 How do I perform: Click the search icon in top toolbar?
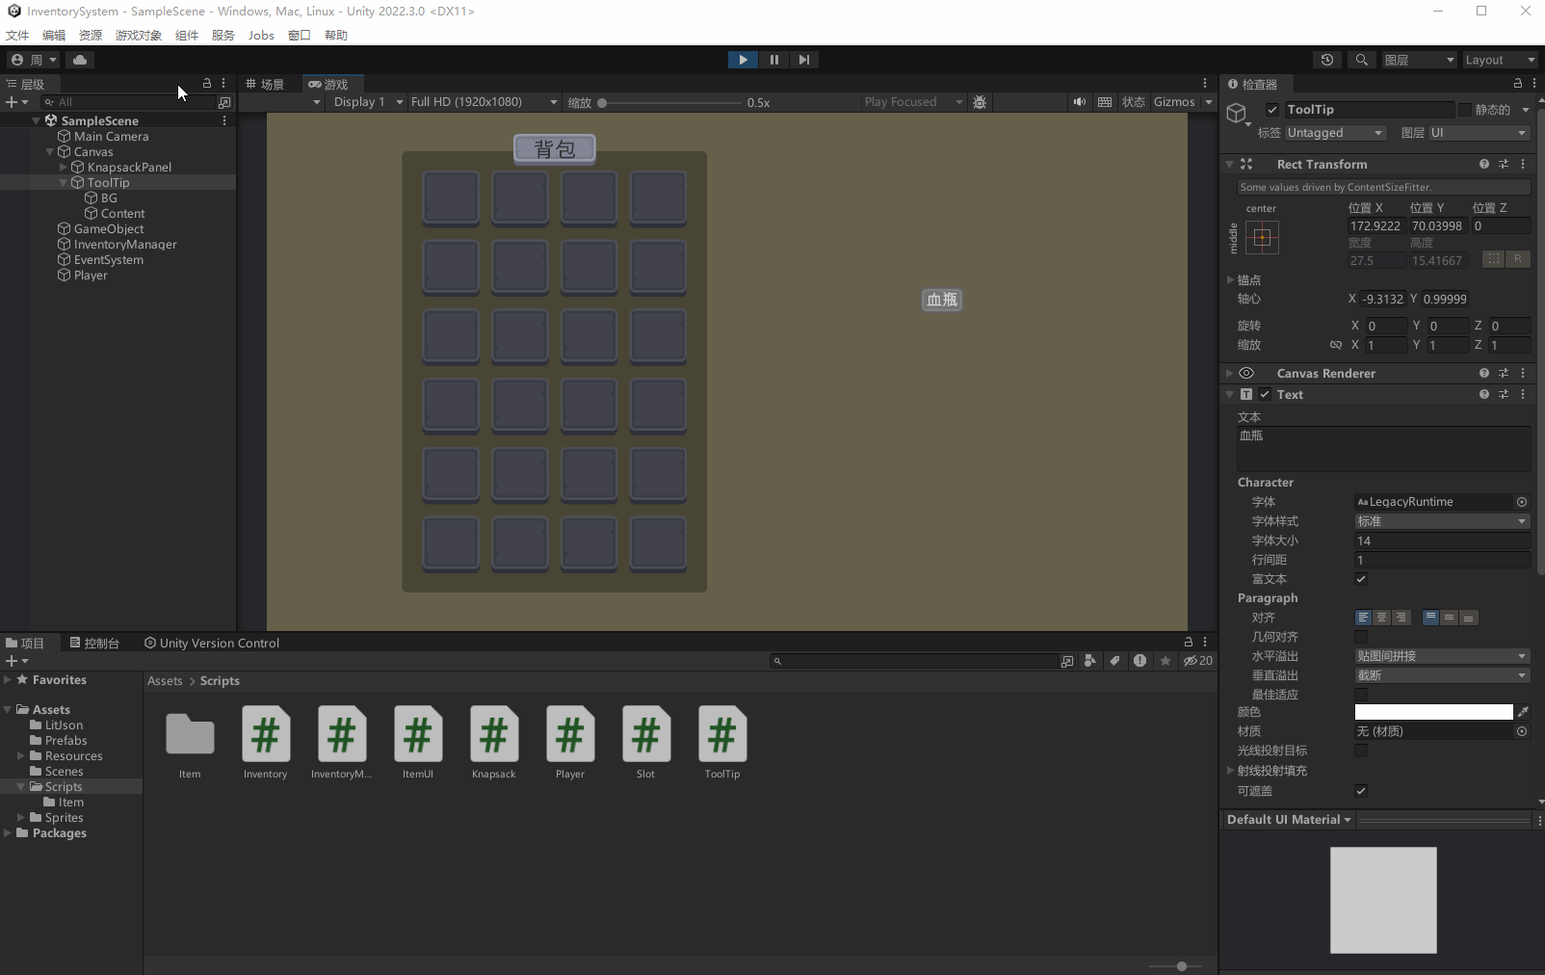[x=1362, y=59]
